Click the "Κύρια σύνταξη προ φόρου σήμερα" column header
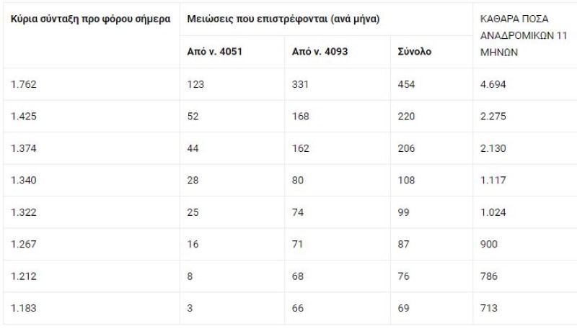The image size is (577, 331). (x=90, y=17)
